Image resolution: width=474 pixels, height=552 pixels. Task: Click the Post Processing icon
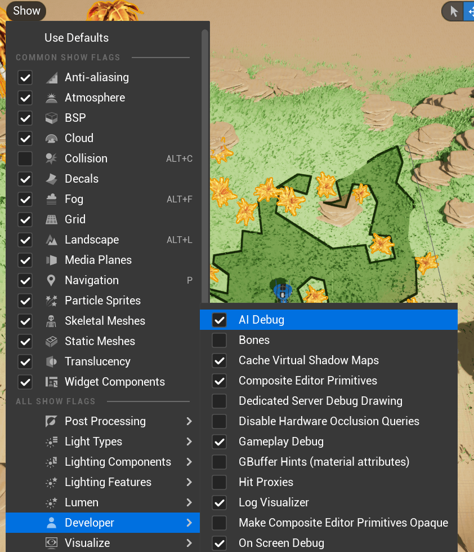(52, 421)
